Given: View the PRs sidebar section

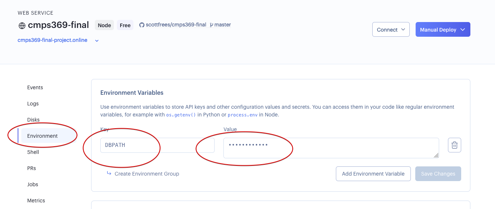Looking at the screenshot, I should tap(32, 168).
